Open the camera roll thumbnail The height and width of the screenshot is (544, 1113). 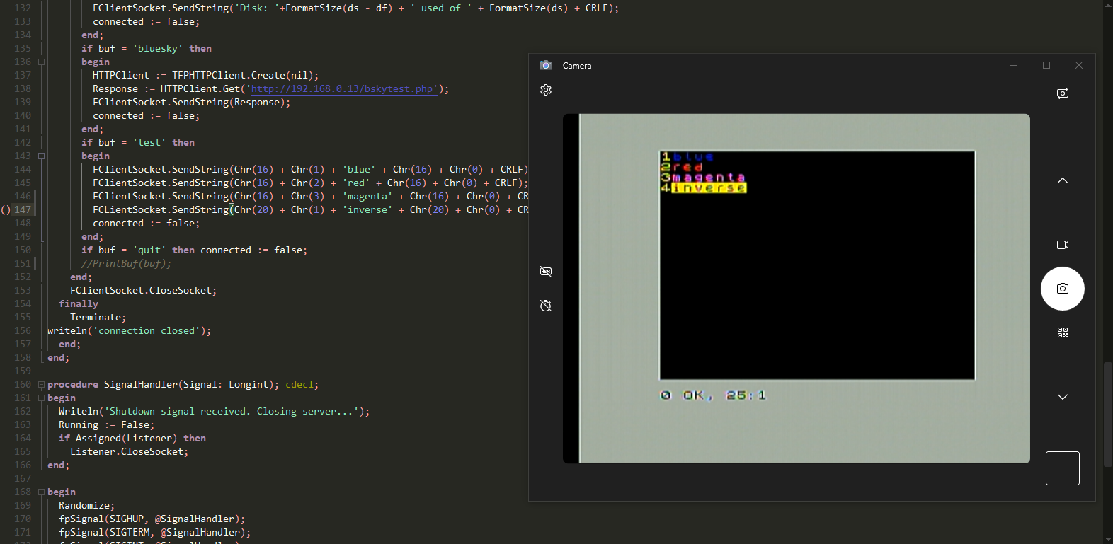coord(1063,468)
